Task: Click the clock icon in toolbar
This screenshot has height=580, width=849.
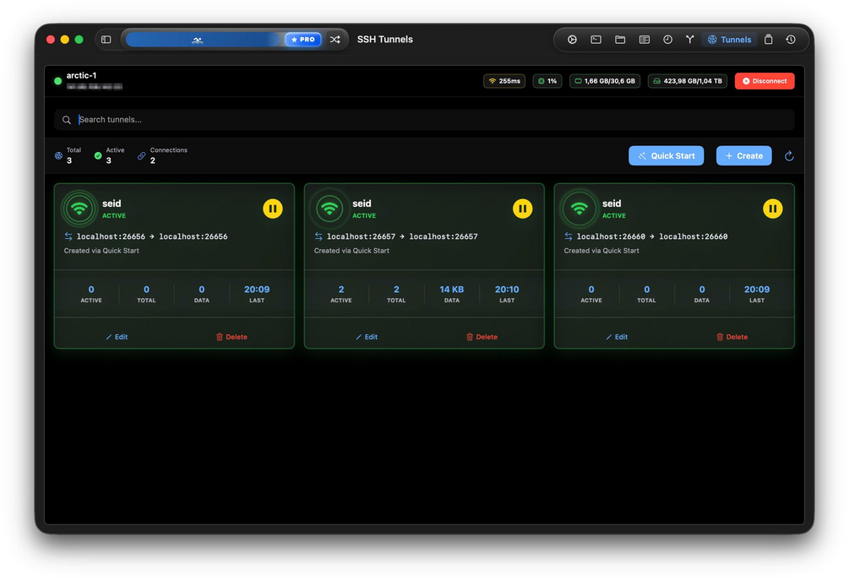Action: coord(667,40)
